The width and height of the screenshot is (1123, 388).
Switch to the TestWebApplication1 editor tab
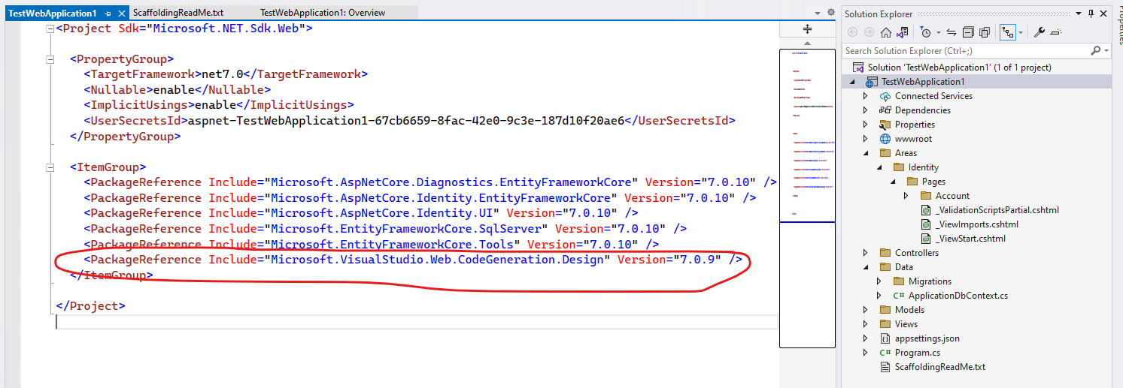53,13
